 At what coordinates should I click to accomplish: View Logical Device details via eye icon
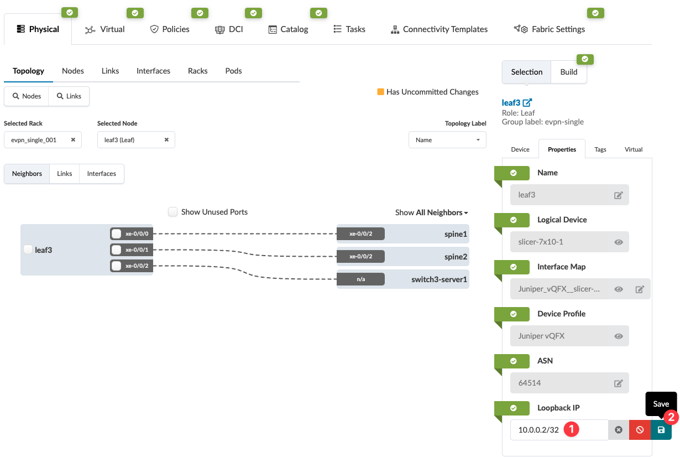pos(619,242)
